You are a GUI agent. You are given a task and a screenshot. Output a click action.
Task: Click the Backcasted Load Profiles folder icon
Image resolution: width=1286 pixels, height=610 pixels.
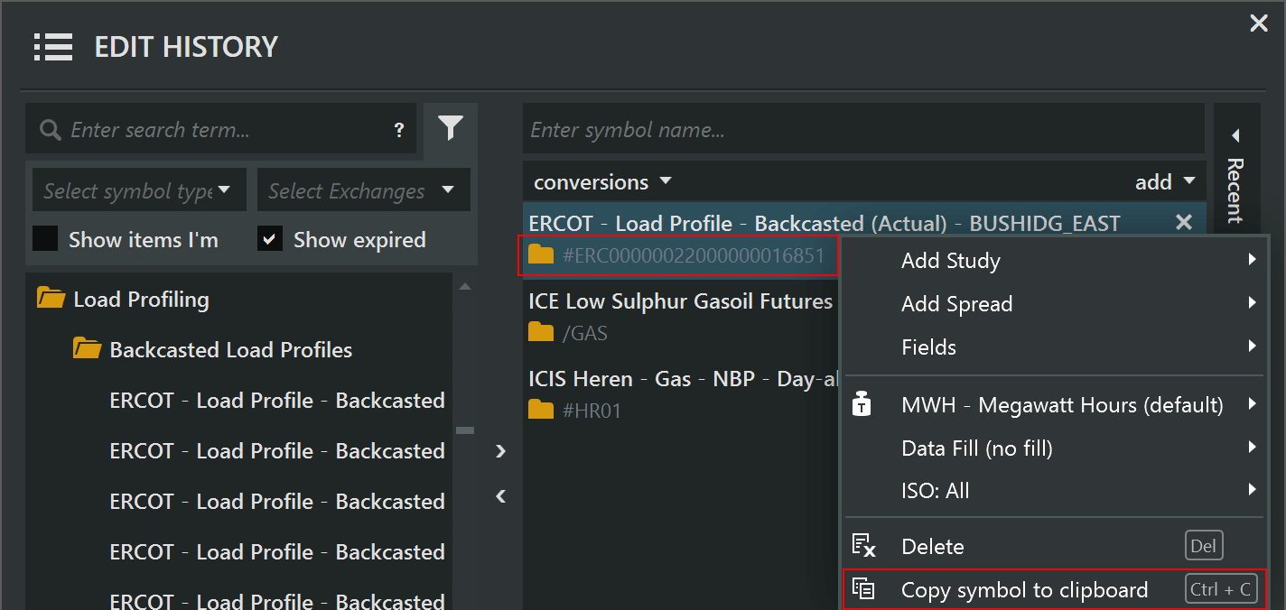pyautogui.click(x=87, y=349)
